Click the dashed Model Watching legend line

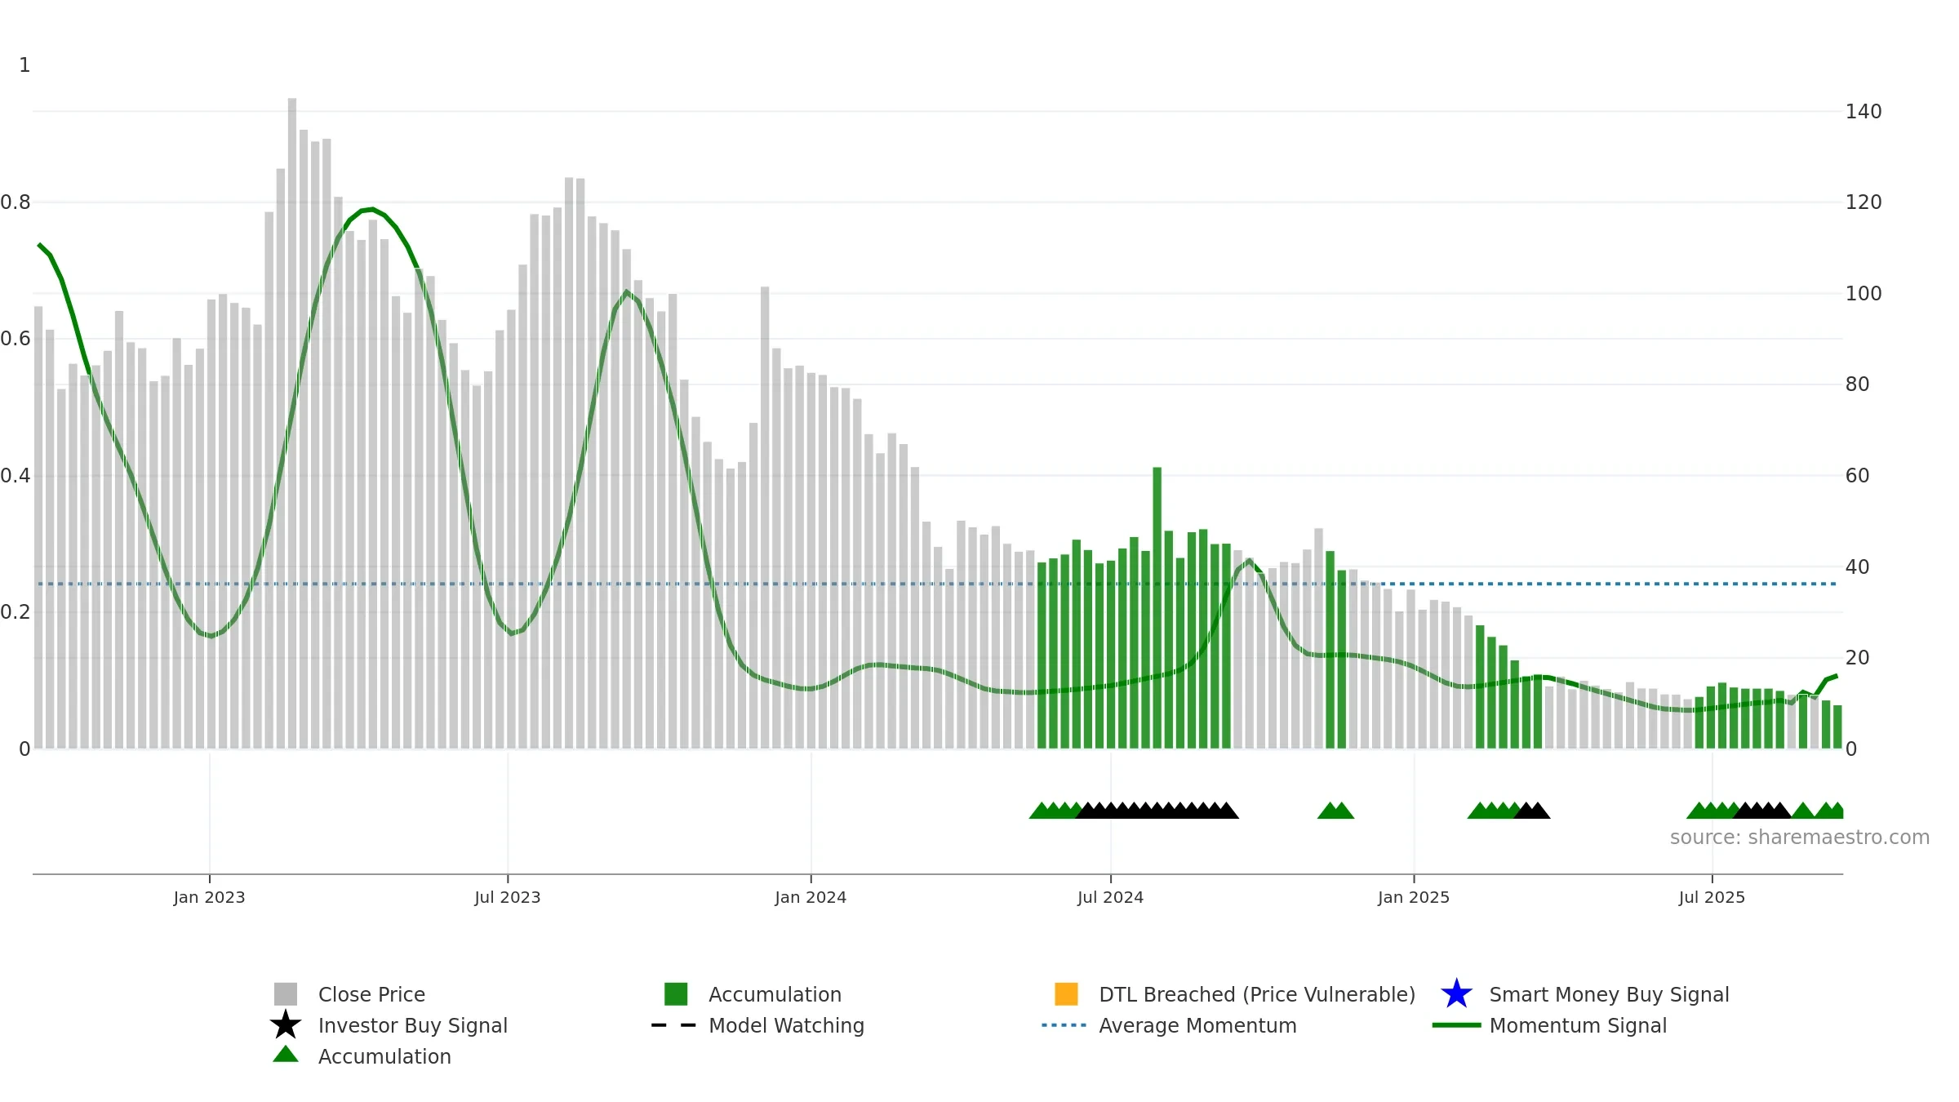coord(674,1025)
